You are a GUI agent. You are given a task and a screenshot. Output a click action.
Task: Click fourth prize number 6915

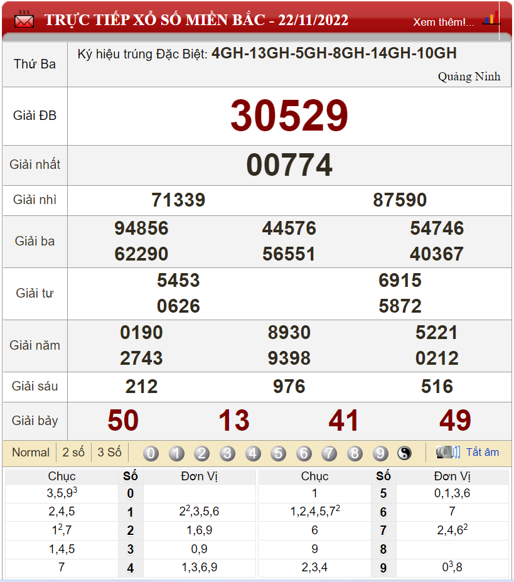click(x=400, y=280)
